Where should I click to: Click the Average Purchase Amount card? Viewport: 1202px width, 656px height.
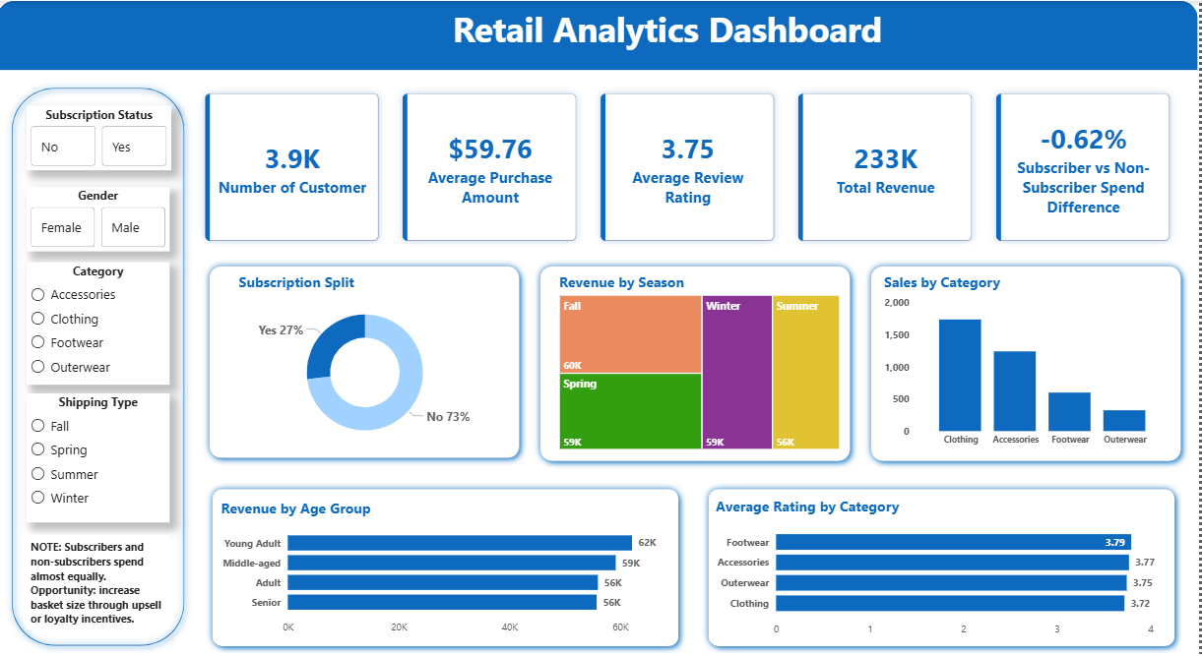(x=490, y=167)
